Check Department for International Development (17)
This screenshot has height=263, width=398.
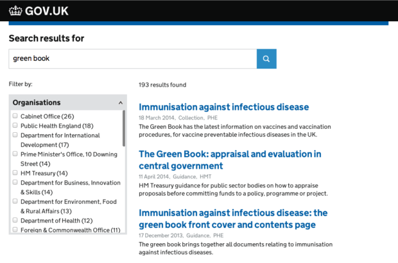coord(15,135)
